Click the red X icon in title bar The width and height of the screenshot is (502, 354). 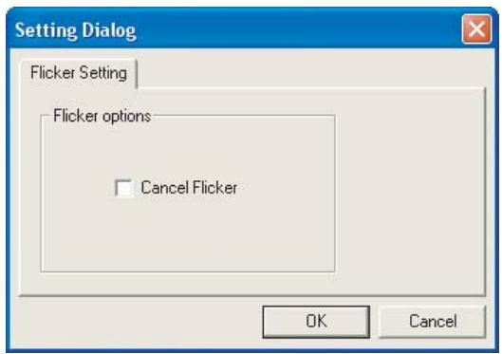tap(476, 29)
